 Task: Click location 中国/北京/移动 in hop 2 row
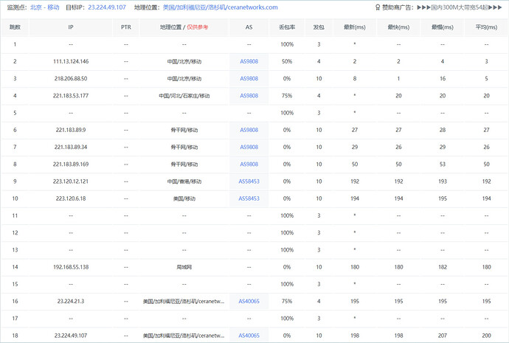pos(184,61)
